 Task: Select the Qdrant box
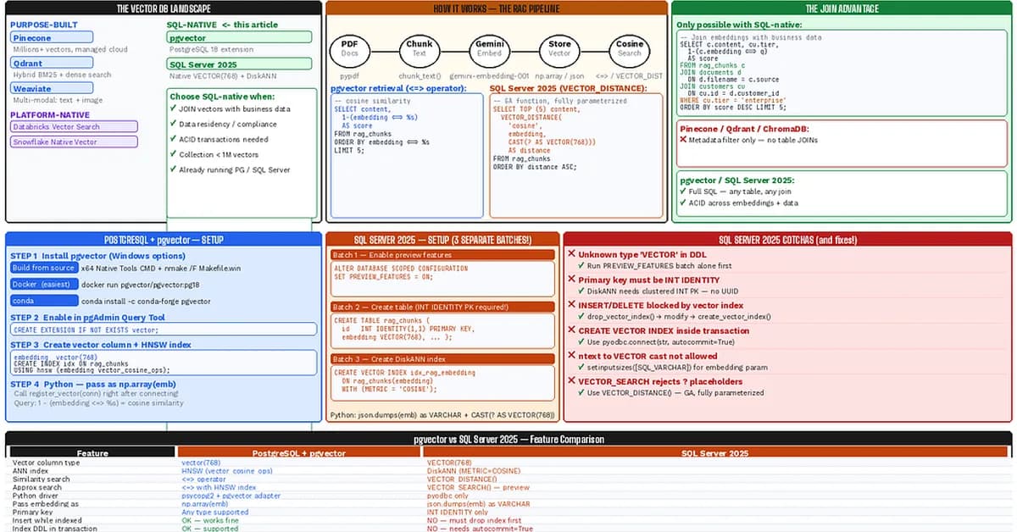coord(52,63)
